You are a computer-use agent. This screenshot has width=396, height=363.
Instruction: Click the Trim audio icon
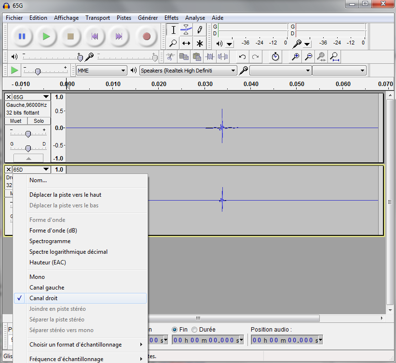[210, 57]
